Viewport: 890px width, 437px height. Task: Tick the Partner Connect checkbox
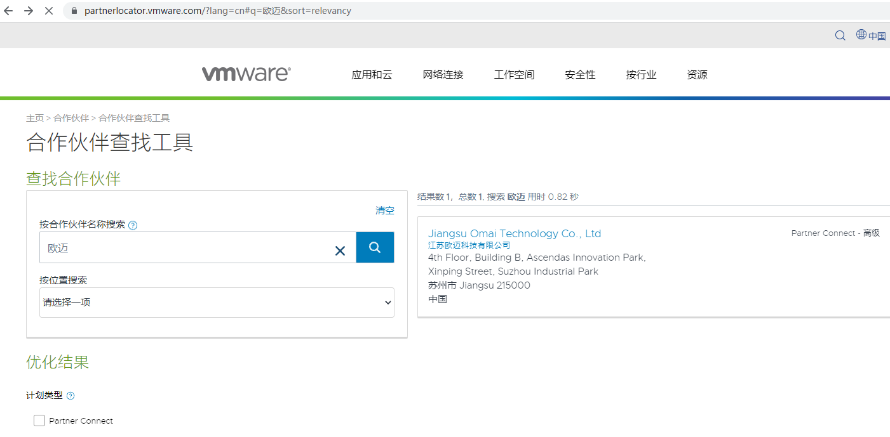point(39,421)
